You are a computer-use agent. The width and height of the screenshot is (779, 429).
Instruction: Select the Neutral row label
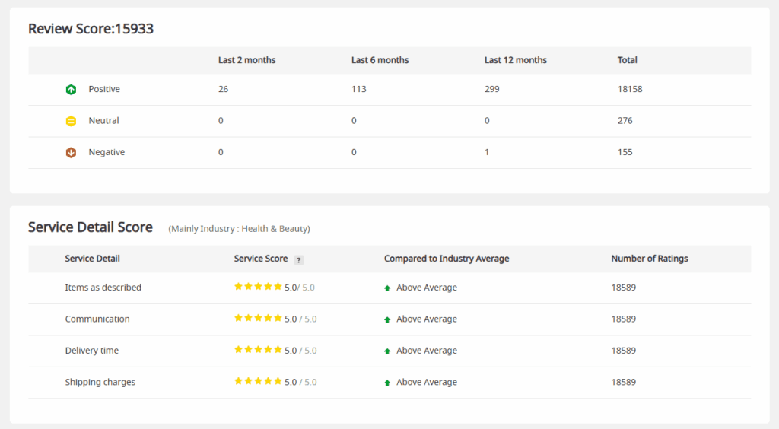click(103, 121)
